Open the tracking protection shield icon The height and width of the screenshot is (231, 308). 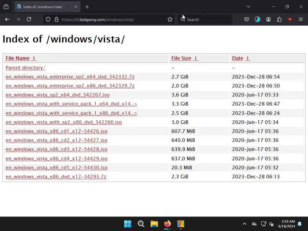(x=48, y=20)
